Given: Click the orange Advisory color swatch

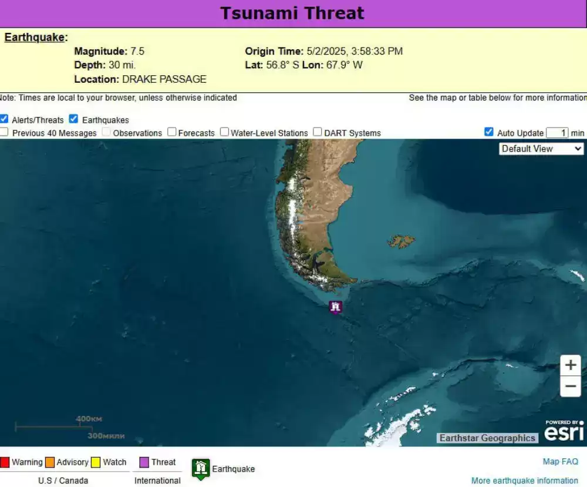Looking at the screenshot, I should pos(50,462).
